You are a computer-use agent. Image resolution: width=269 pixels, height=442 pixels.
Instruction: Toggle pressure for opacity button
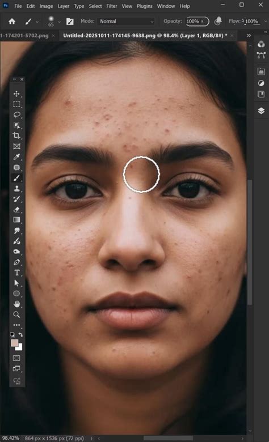pyautogui.click(x=218, y=21)
